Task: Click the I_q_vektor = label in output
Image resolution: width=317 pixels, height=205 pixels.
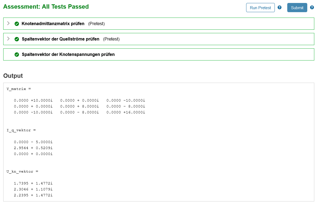Action: tap(21, 130)
